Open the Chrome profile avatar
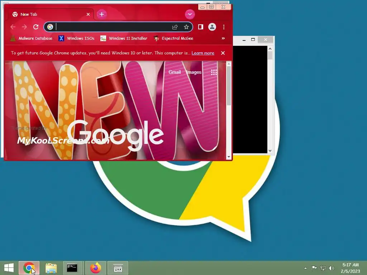This screenshot has width=367, height=275. [x=212, y=27]
